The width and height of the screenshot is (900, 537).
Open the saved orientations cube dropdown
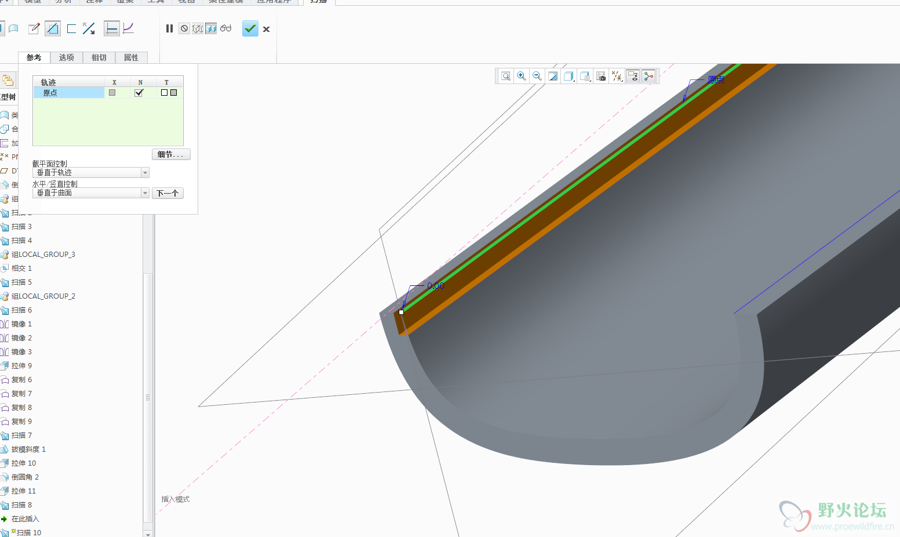585,76
